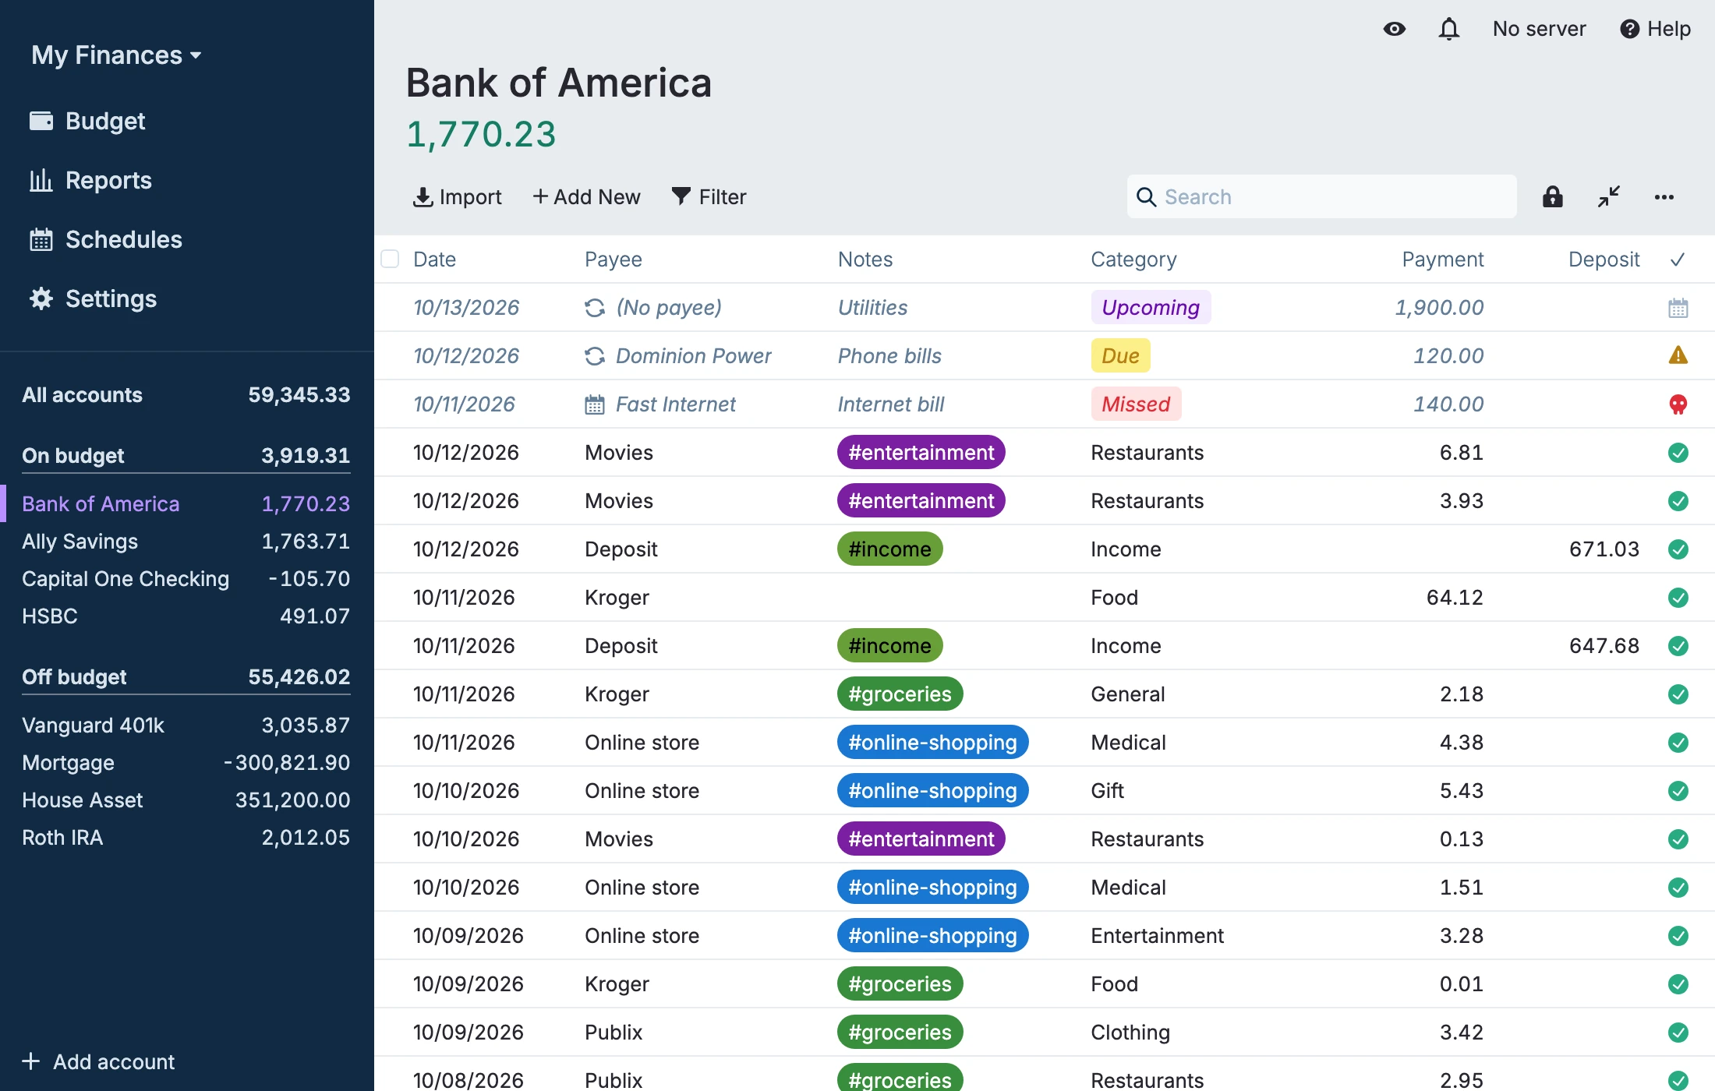
Task: Sort by the Date column header
Action: (434, 260)
